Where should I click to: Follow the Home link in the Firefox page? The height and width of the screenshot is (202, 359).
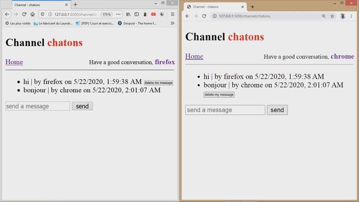click(x=14, y=62)
